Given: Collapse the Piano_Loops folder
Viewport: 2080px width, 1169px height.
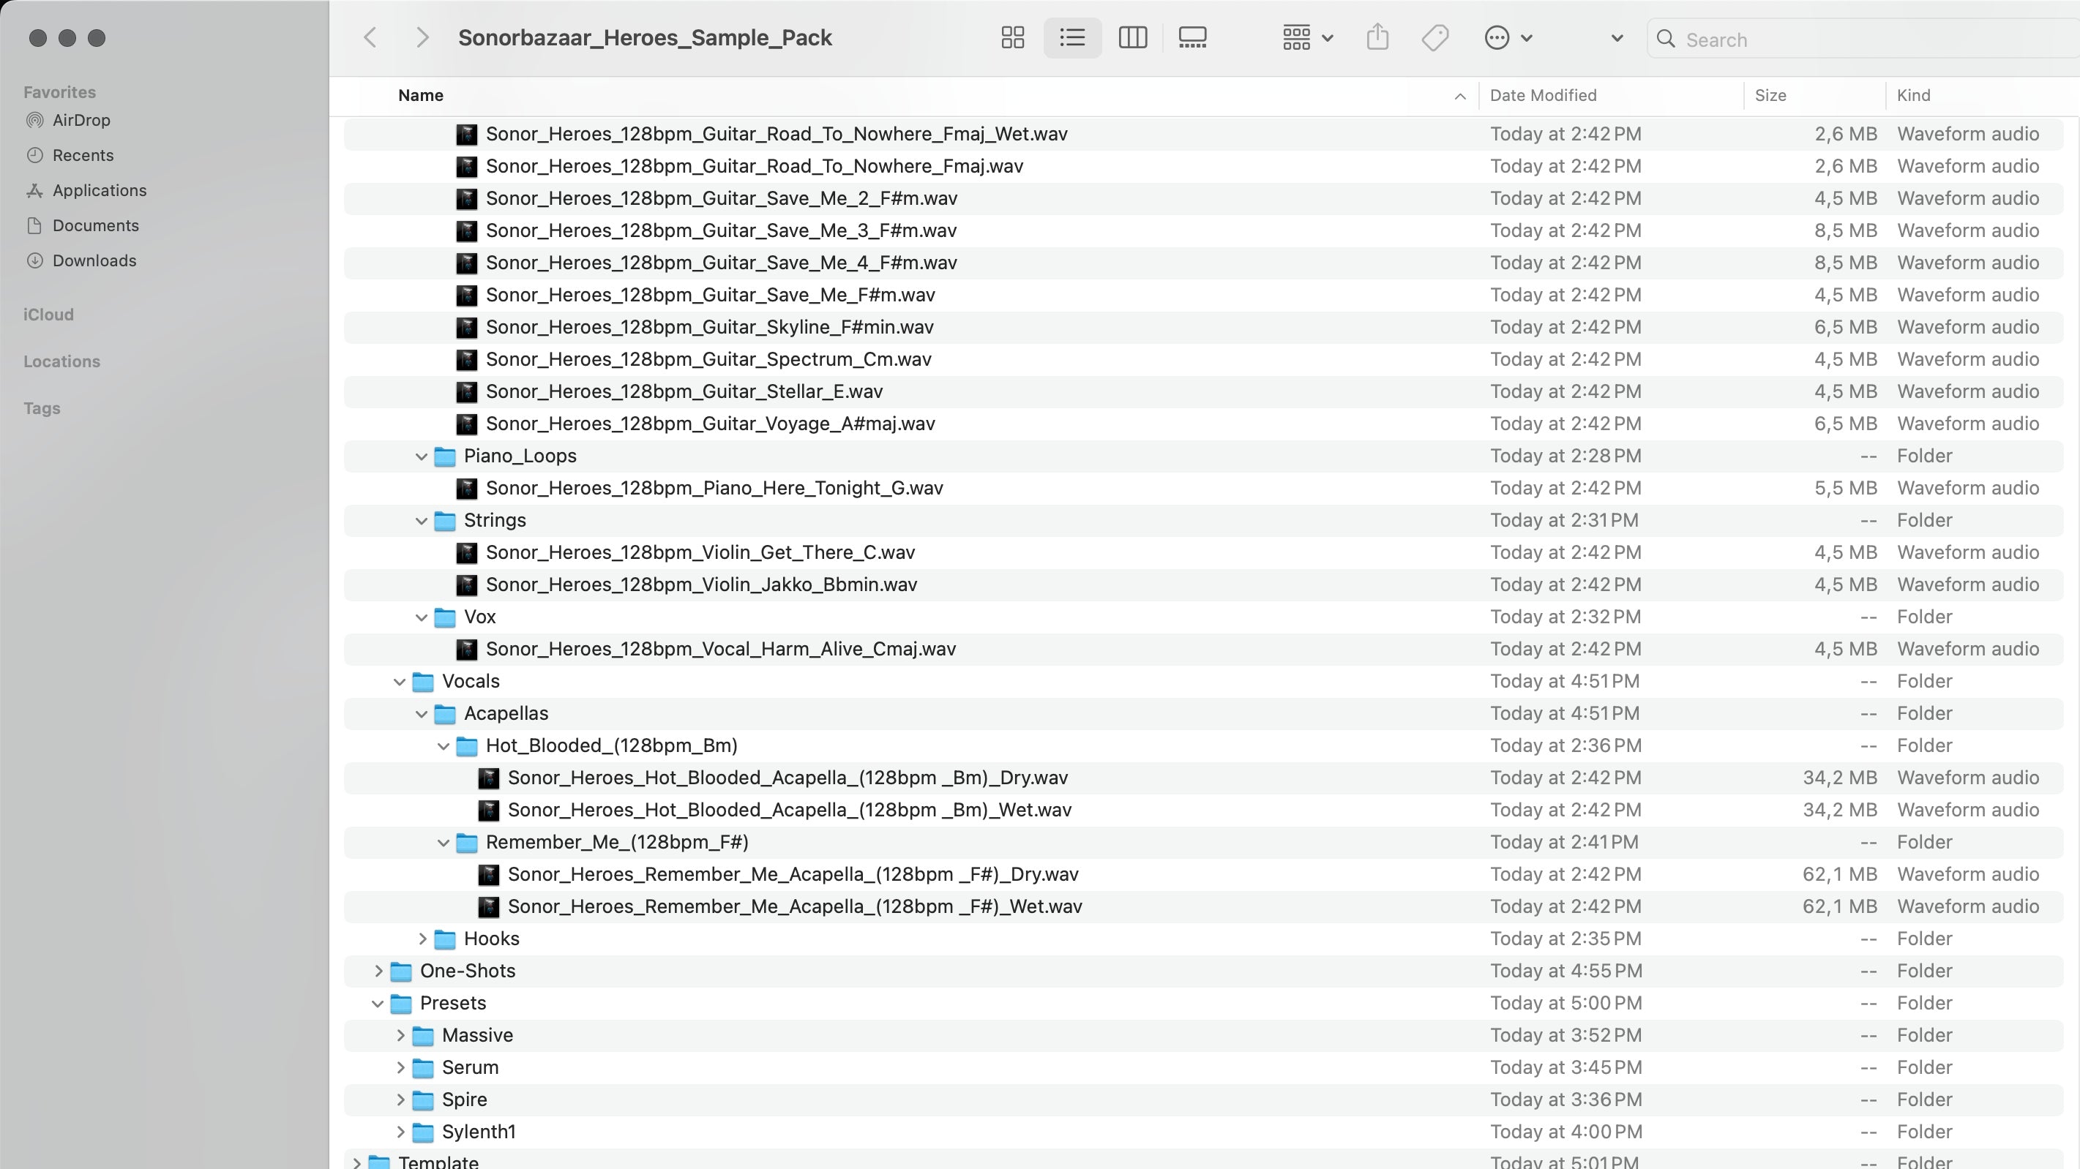Looking at the screenshot, I should (x=422, y=456).
